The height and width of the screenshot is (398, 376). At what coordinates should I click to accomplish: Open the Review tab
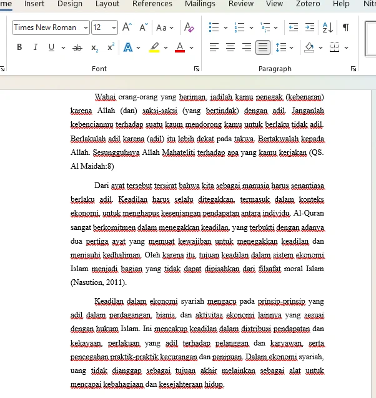coord(240,4)
